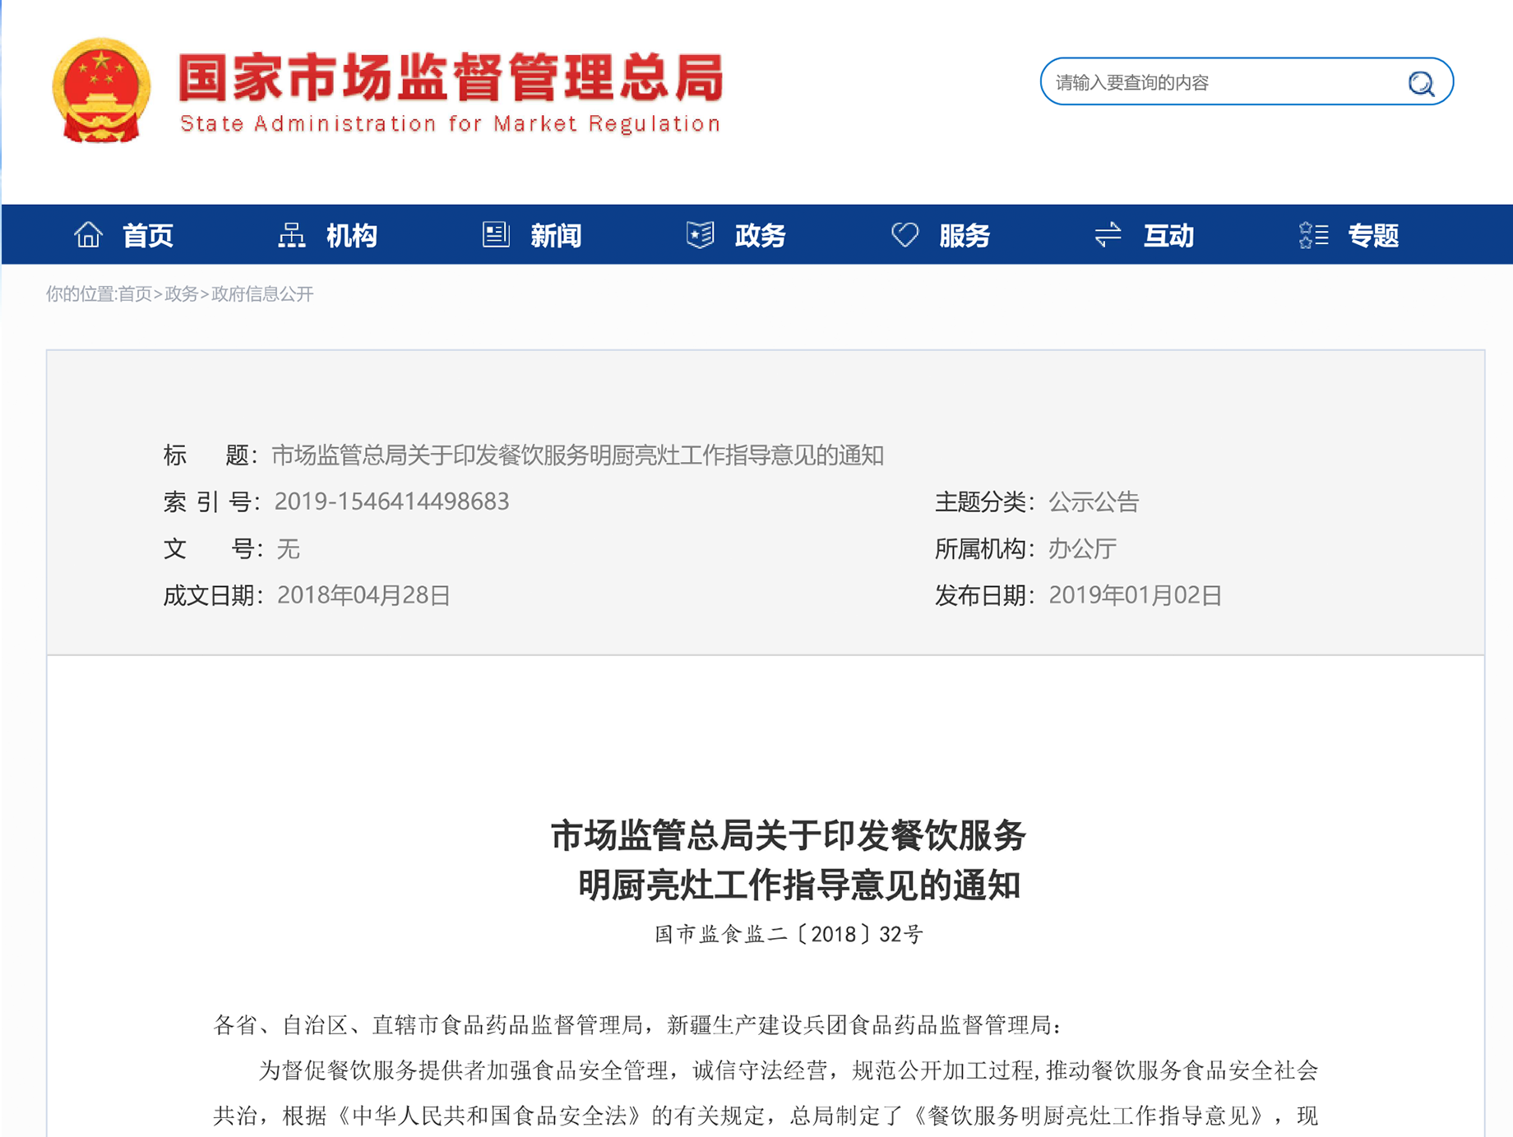Click the 首页 breadcrumb link
This screenshot has width=1513, height=1137.
(135, 294)
